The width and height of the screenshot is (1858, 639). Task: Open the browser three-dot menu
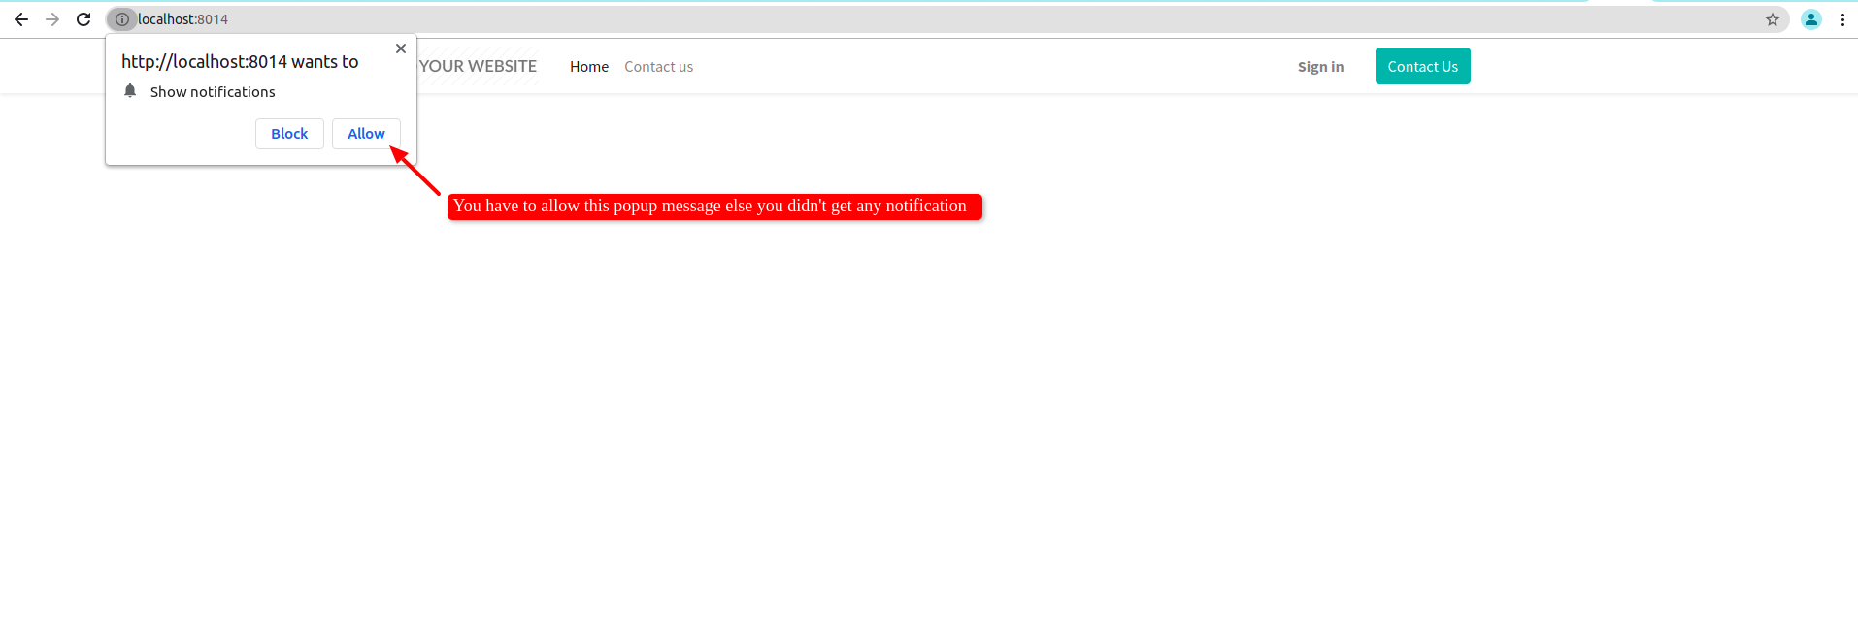point(1842,19)
